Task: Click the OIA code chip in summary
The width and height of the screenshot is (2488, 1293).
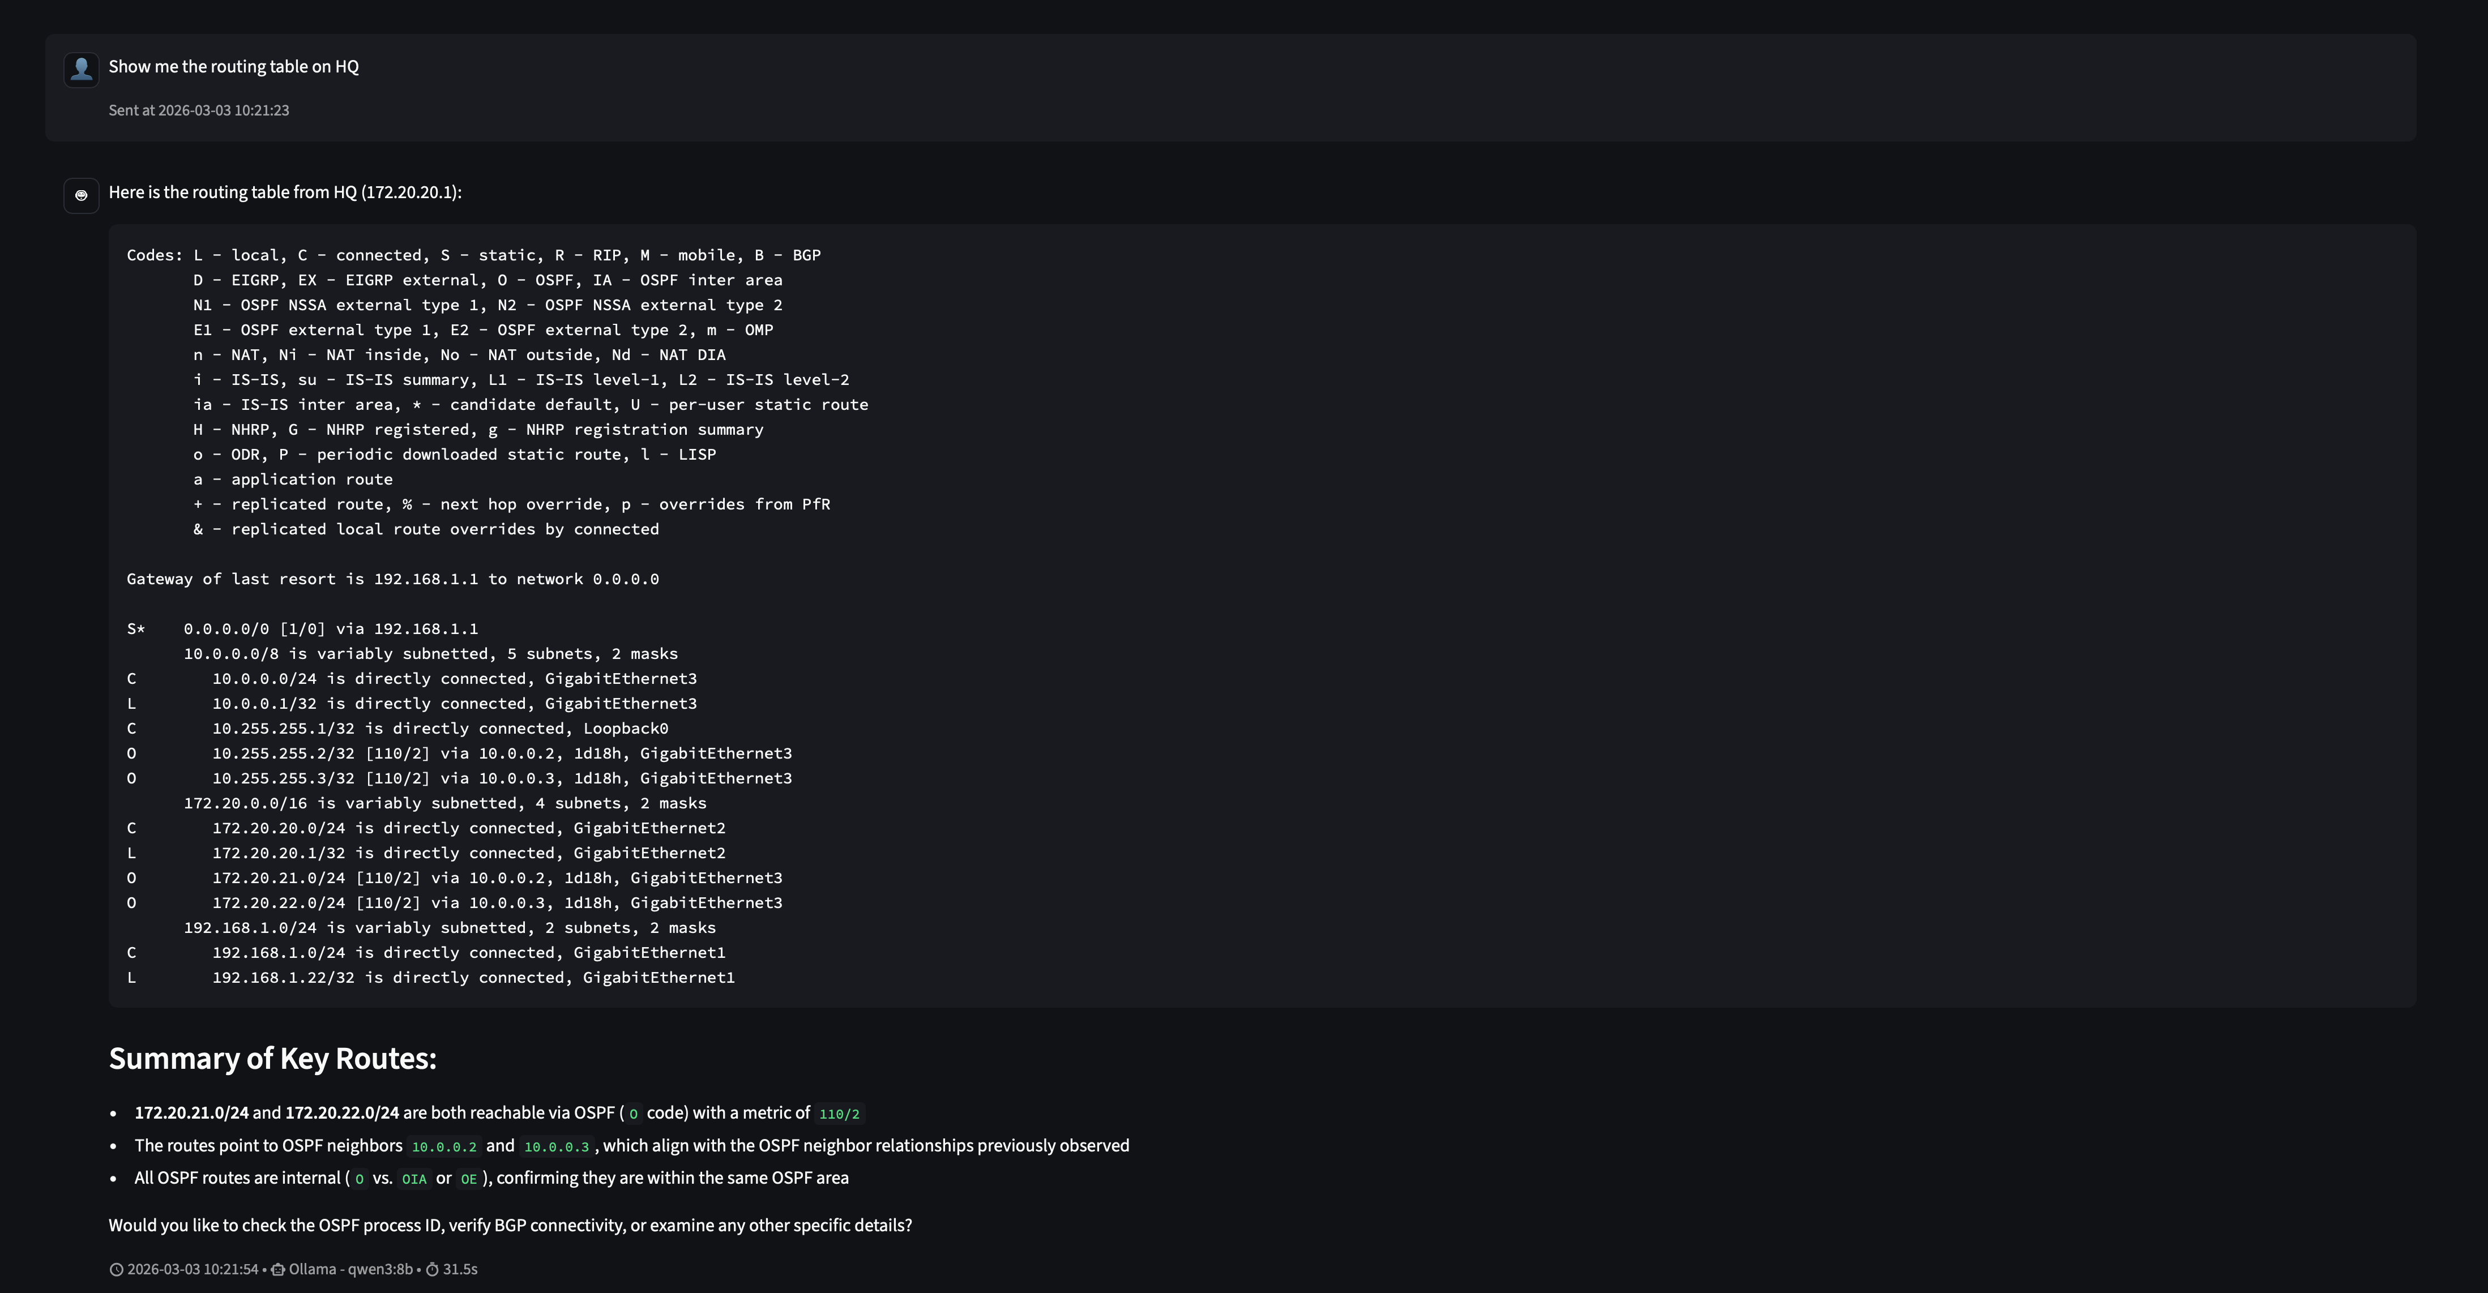Action: [x=413, y=1179]
